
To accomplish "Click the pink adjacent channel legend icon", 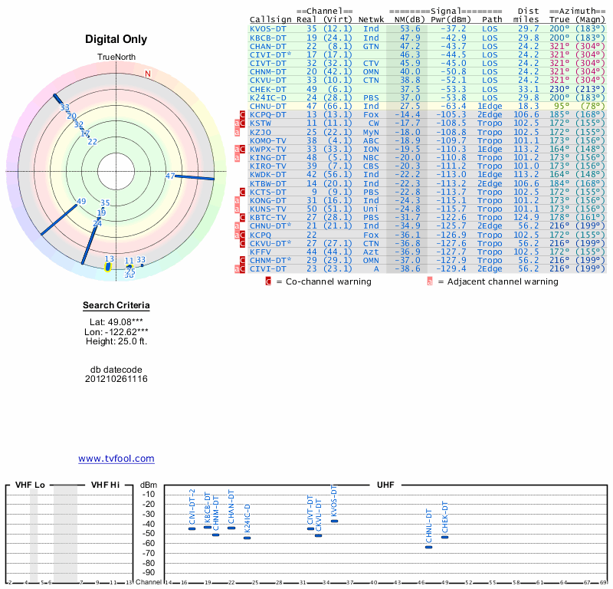I will pyautogui.click(x=430, y=281).
